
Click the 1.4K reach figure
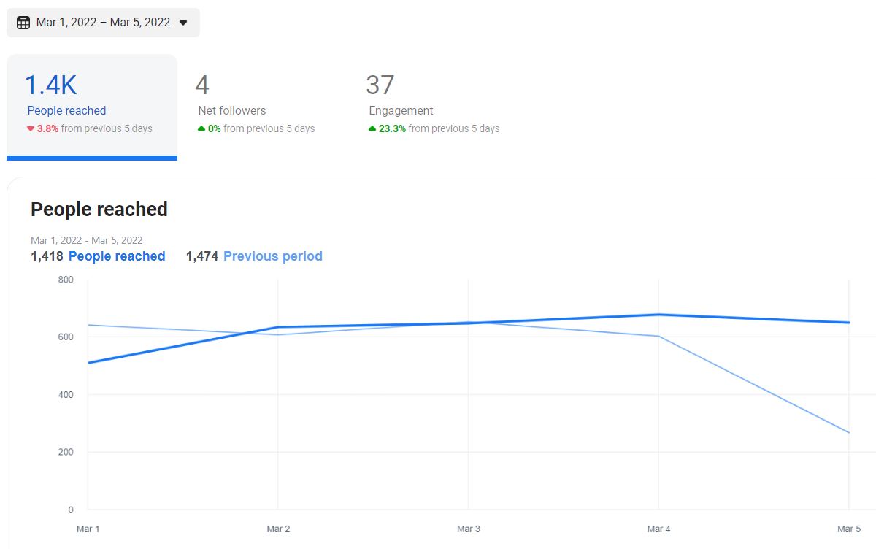coord(50,85)
